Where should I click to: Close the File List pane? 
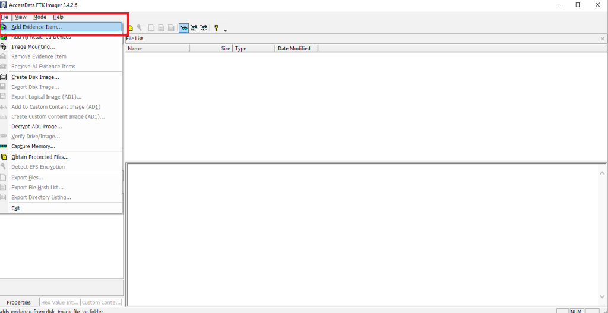click(603, 39)
